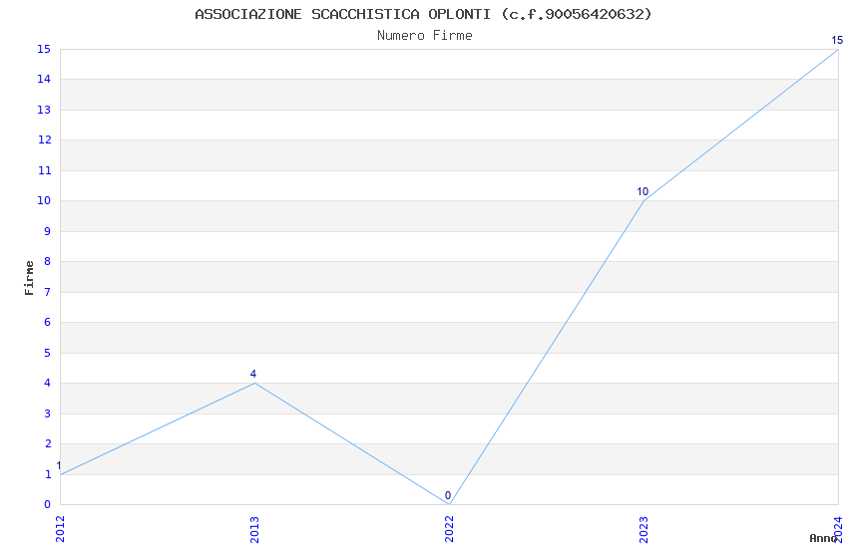The height and width of the screenshot is (548, 848).
Task: Click y-axis tick value 2
Action: coord(48,443)
